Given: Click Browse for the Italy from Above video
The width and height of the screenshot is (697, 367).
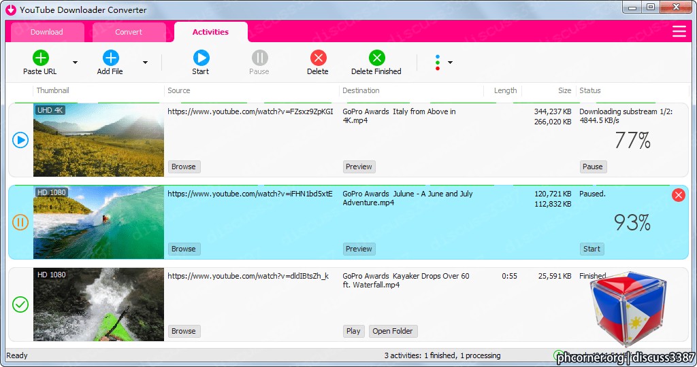Looking at the screenshot, I should [x=184, y=167].
